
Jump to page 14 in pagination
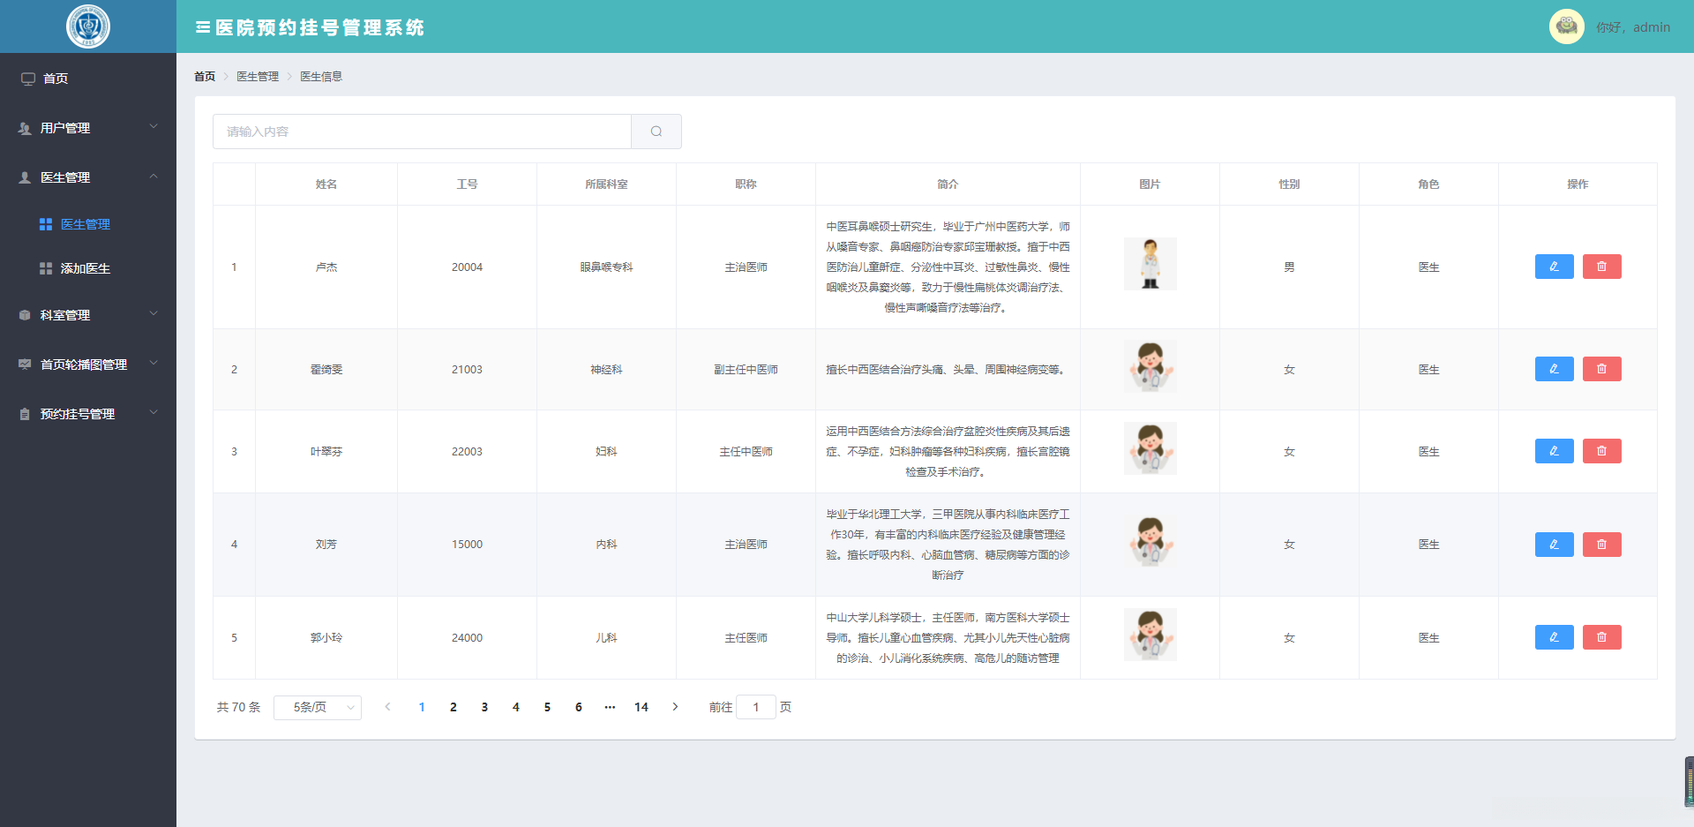coord(641,707)
